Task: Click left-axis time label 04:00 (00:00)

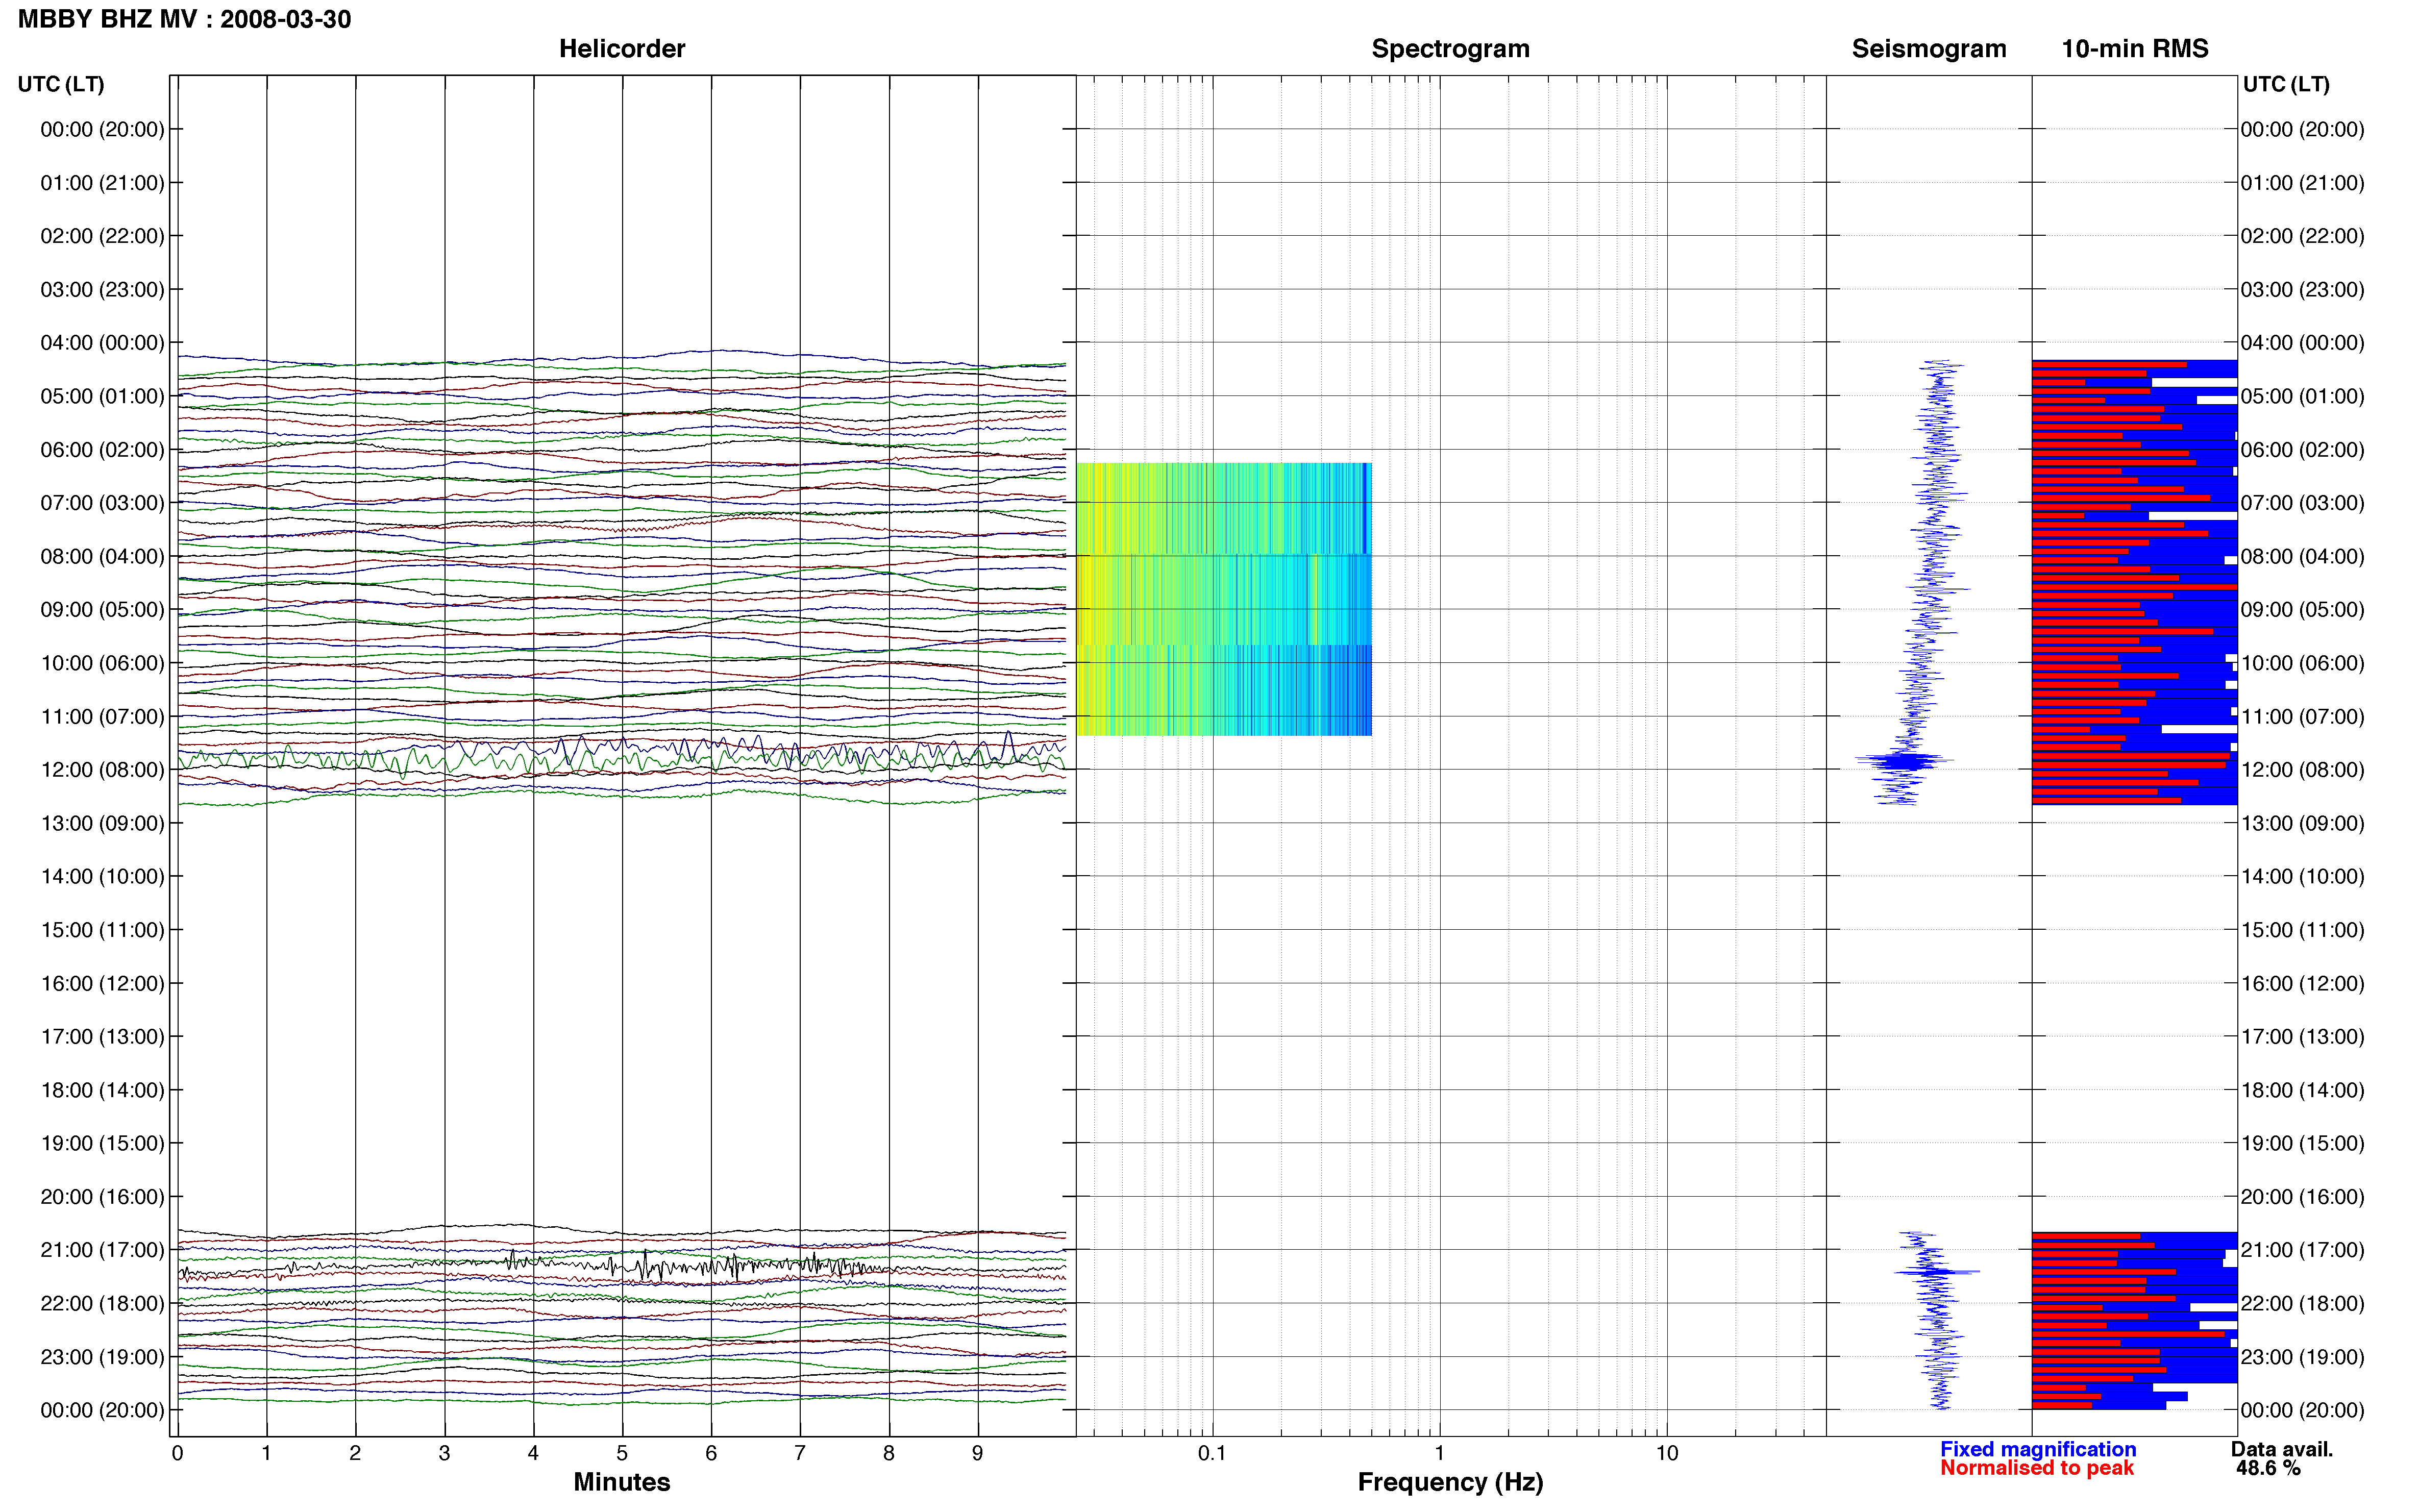Action: tap(102, 343)
